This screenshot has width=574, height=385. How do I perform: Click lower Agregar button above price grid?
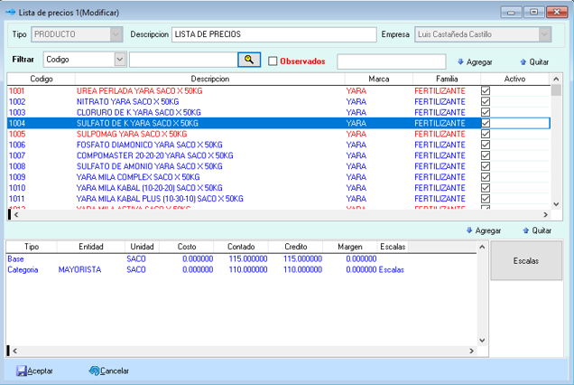[x=483, y=230]
